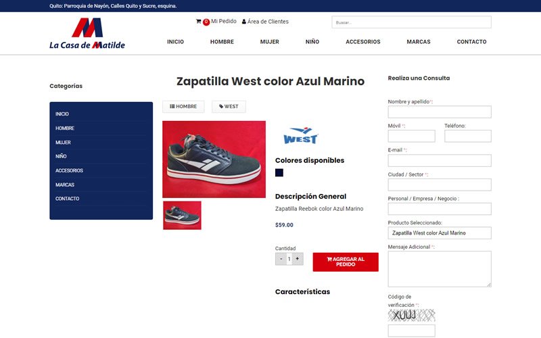Click the small shoe thumbnail image
The image size is (541, 338).
[x=182, y=215]
